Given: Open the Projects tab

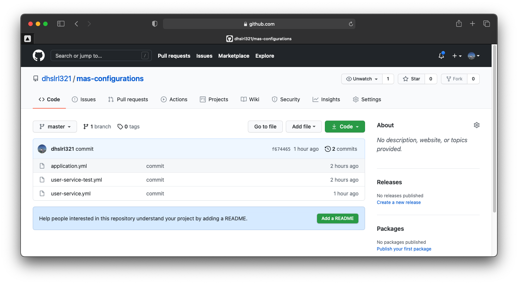Looking at the screenshot, I should tap(214, 99).
